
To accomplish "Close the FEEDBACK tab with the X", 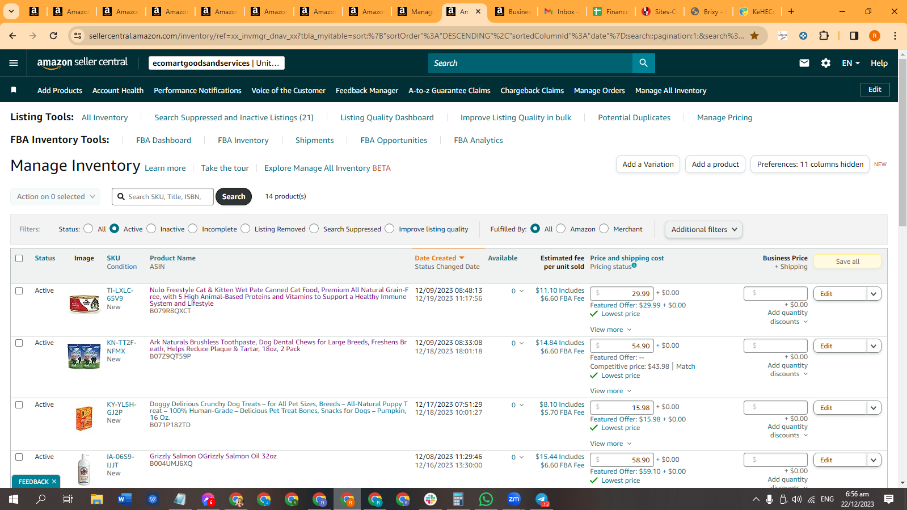I will (x=54, y=482).
